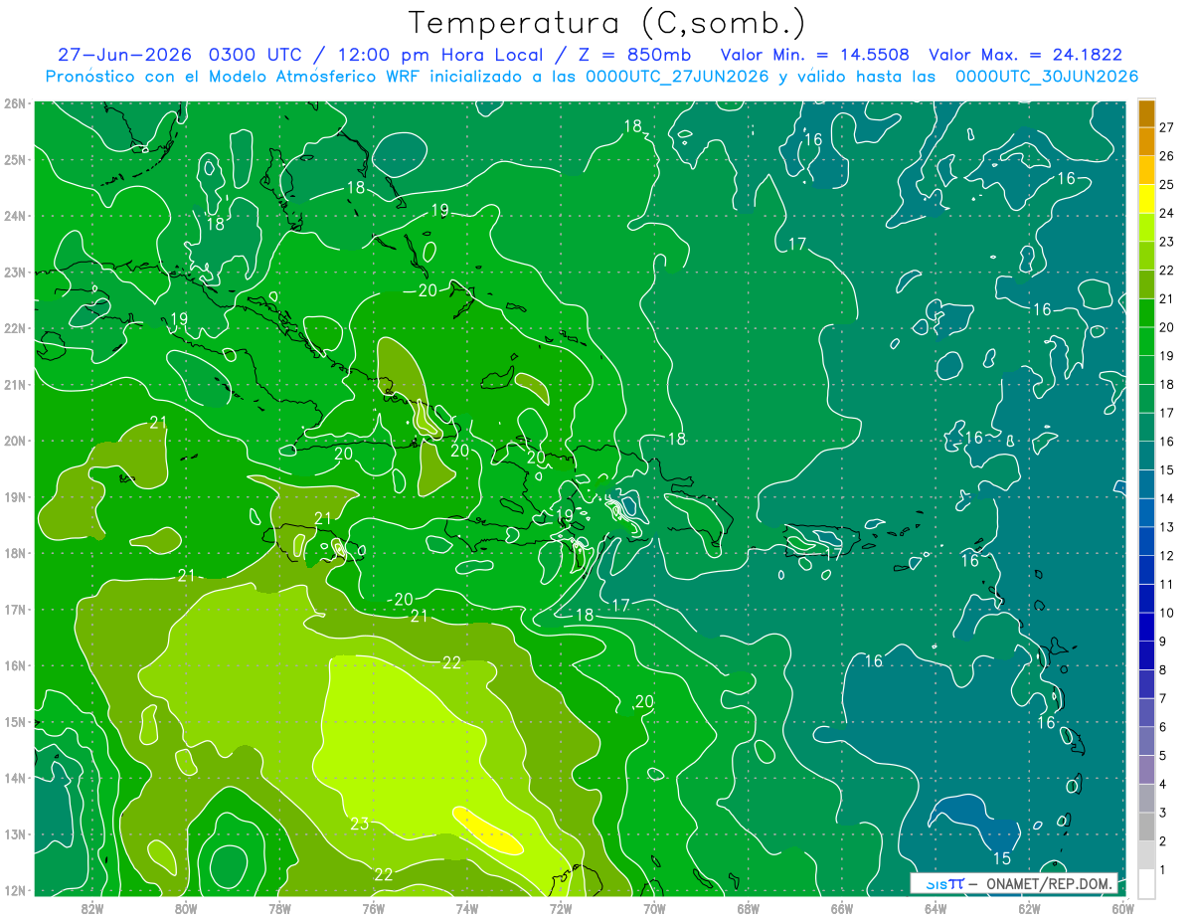
Task: Click longitude axis label '62W'
Action: 1029,908
